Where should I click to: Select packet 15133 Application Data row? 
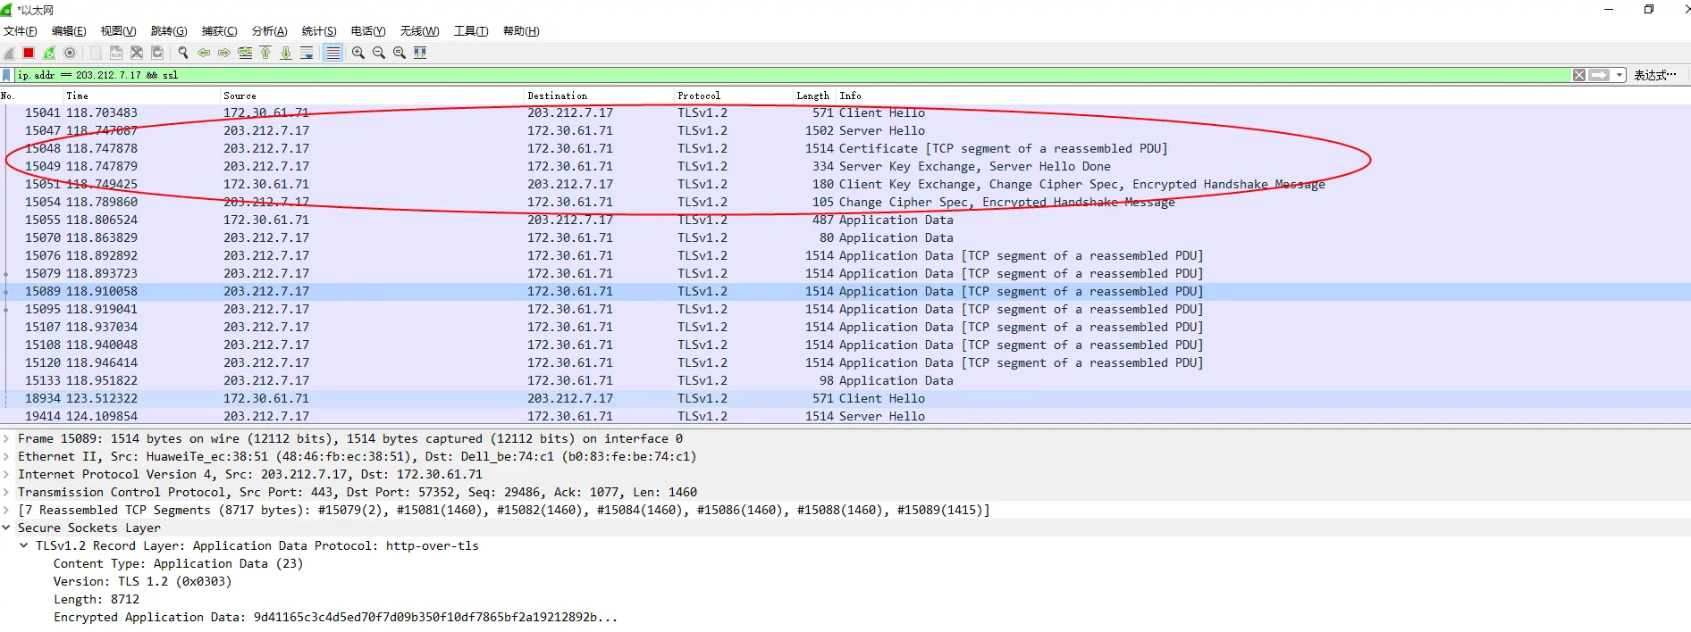pos(845,380)
